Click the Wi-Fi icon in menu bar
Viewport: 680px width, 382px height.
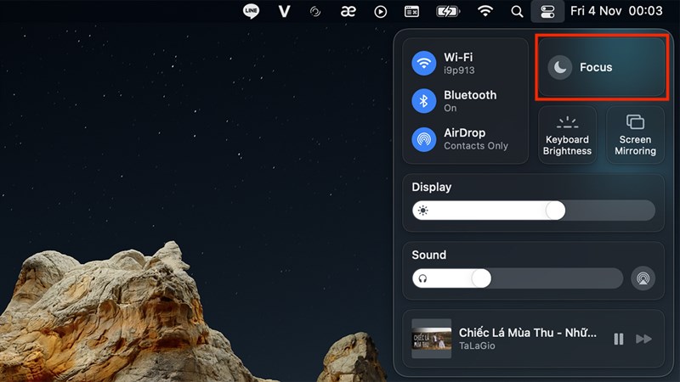point(484,11)
